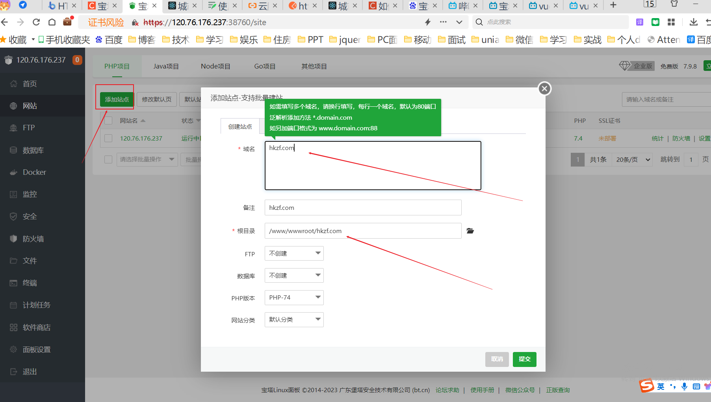Click the 请输入域名或备注 search field

(666, 99)
